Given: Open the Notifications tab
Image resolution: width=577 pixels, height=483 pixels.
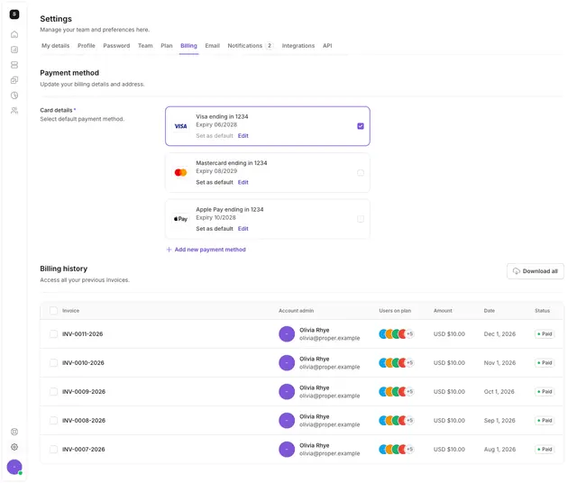Looking at the screenshot, I should [251, 46].
